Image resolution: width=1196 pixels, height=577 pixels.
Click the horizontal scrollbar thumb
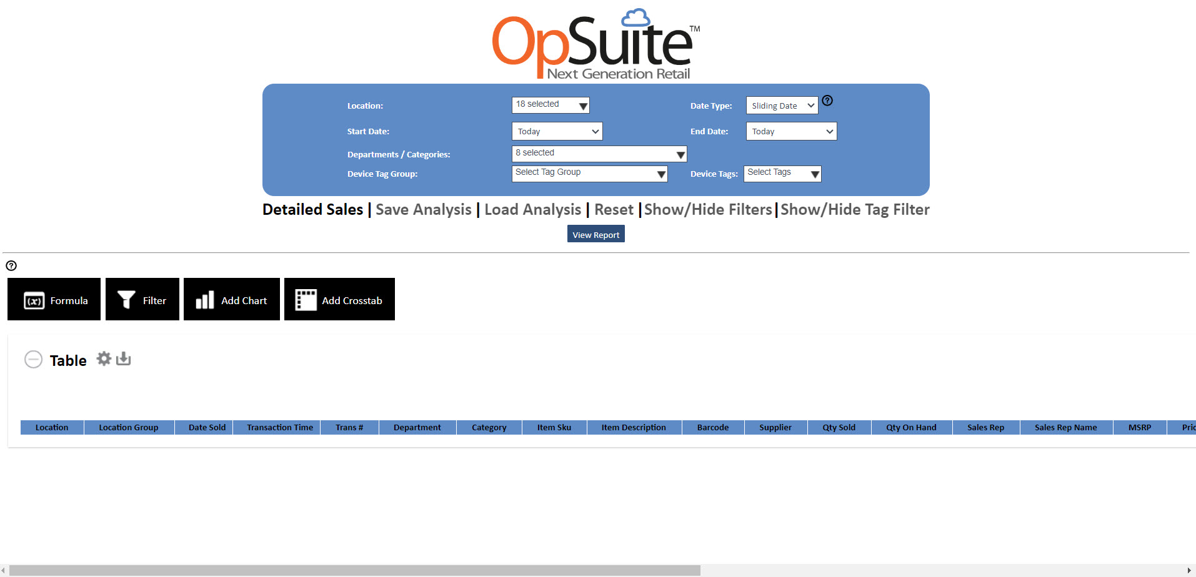click(355, 570)
